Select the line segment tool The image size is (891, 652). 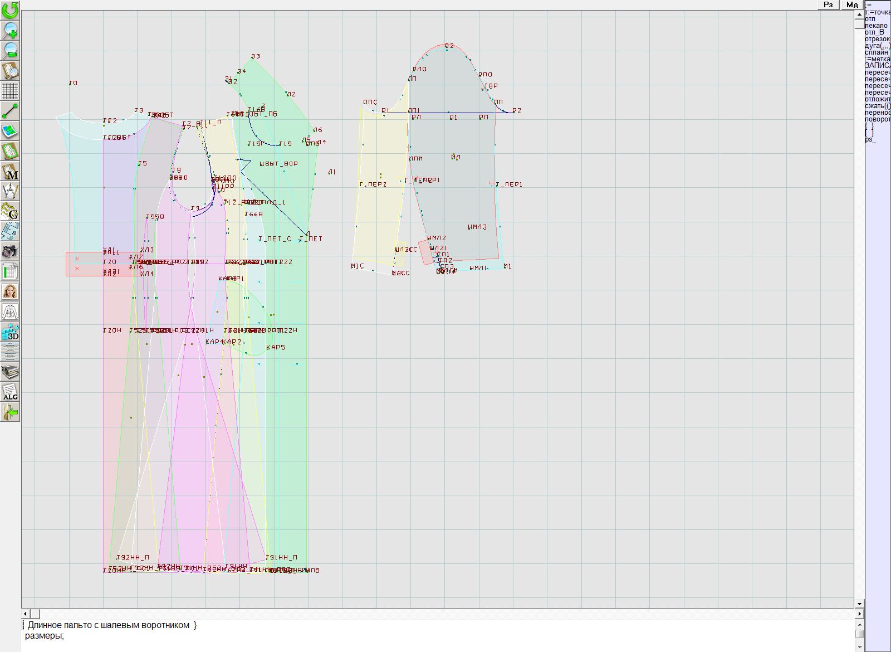10,111
